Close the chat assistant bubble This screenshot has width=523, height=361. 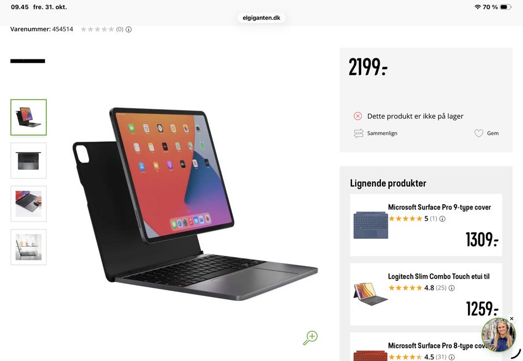(x=512, y=318)
